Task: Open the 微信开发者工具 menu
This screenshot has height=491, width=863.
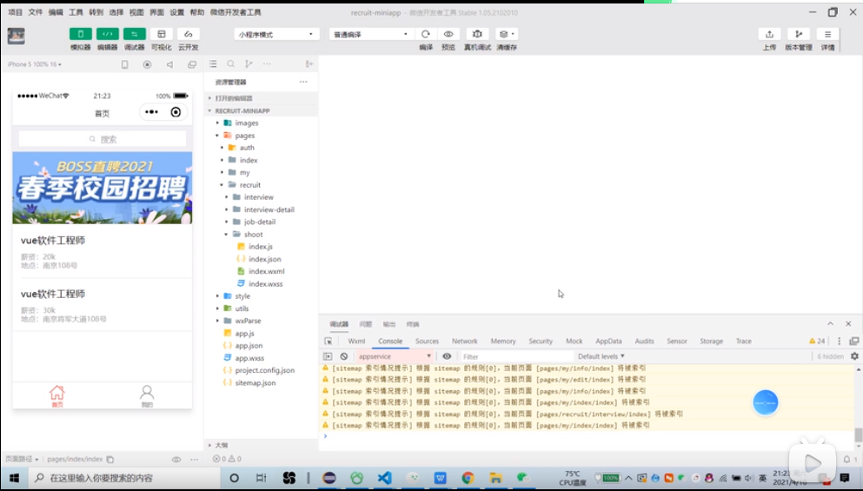Action: point(236,12)
